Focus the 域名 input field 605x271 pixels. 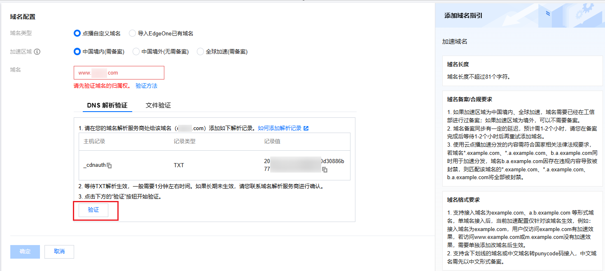119,73
